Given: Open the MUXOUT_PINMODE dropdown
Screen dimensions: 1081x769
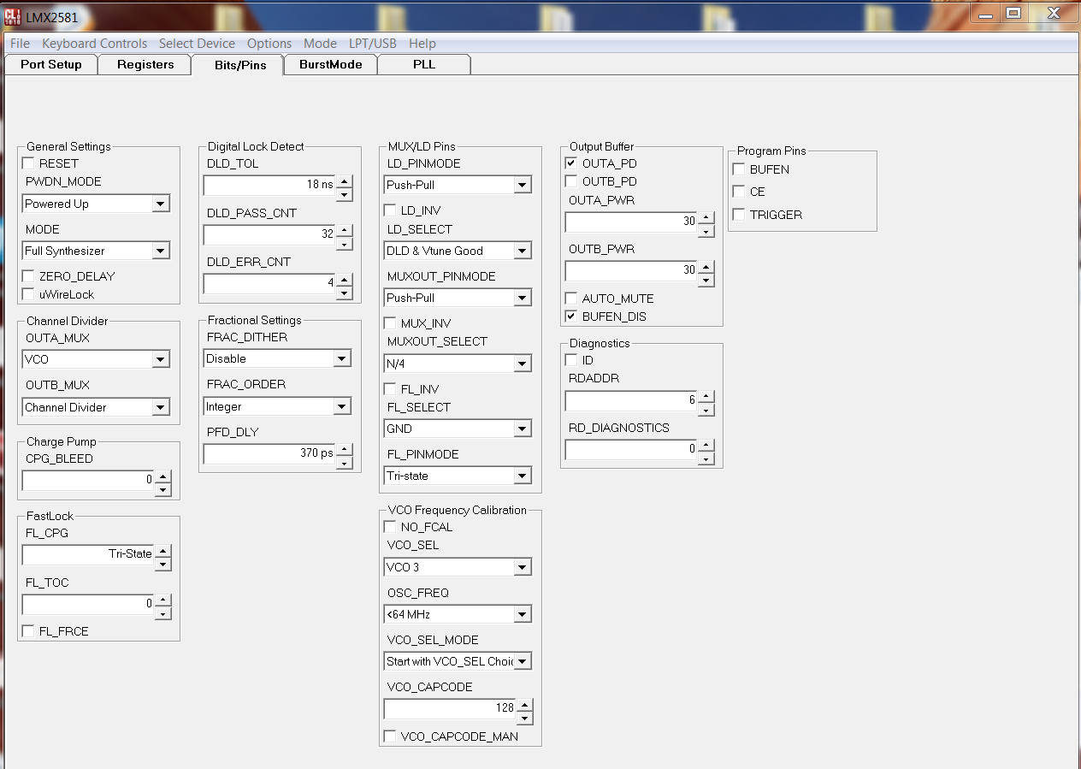Looking at the screenshot, I should (x=523, y=298).
